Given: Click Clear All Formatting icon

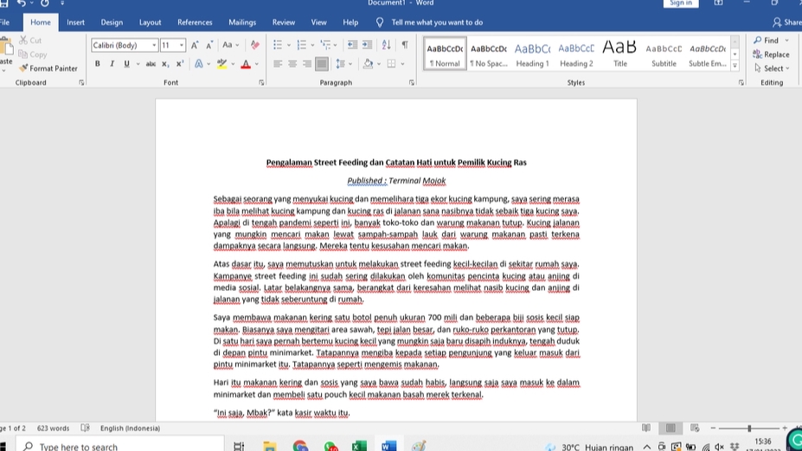Looking at the screenshot, I should (254, 45).
